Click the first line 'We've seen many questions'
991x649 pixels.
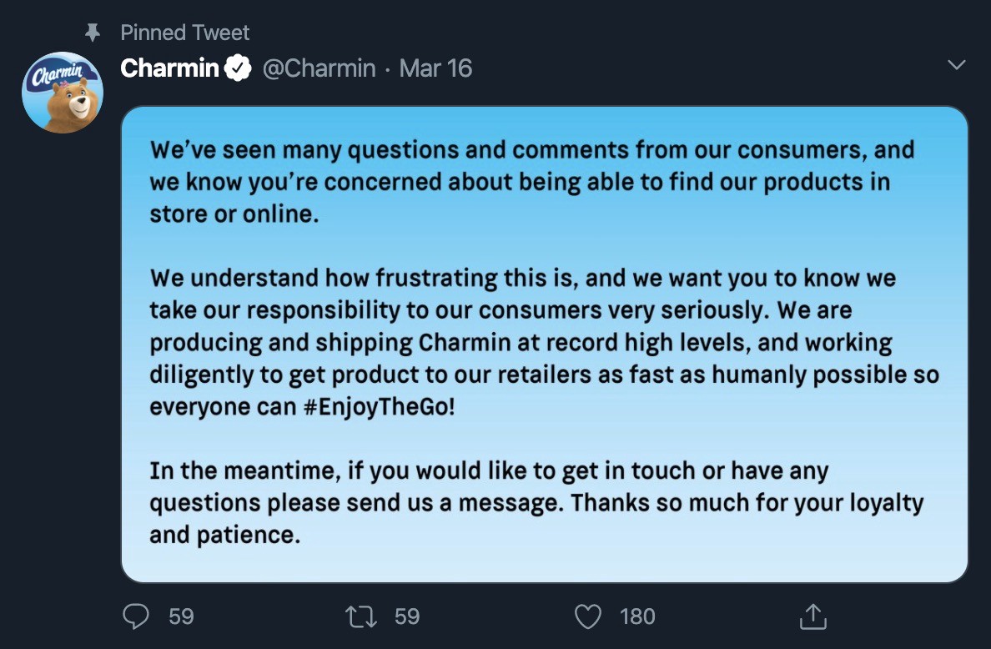tap(531, 150)
